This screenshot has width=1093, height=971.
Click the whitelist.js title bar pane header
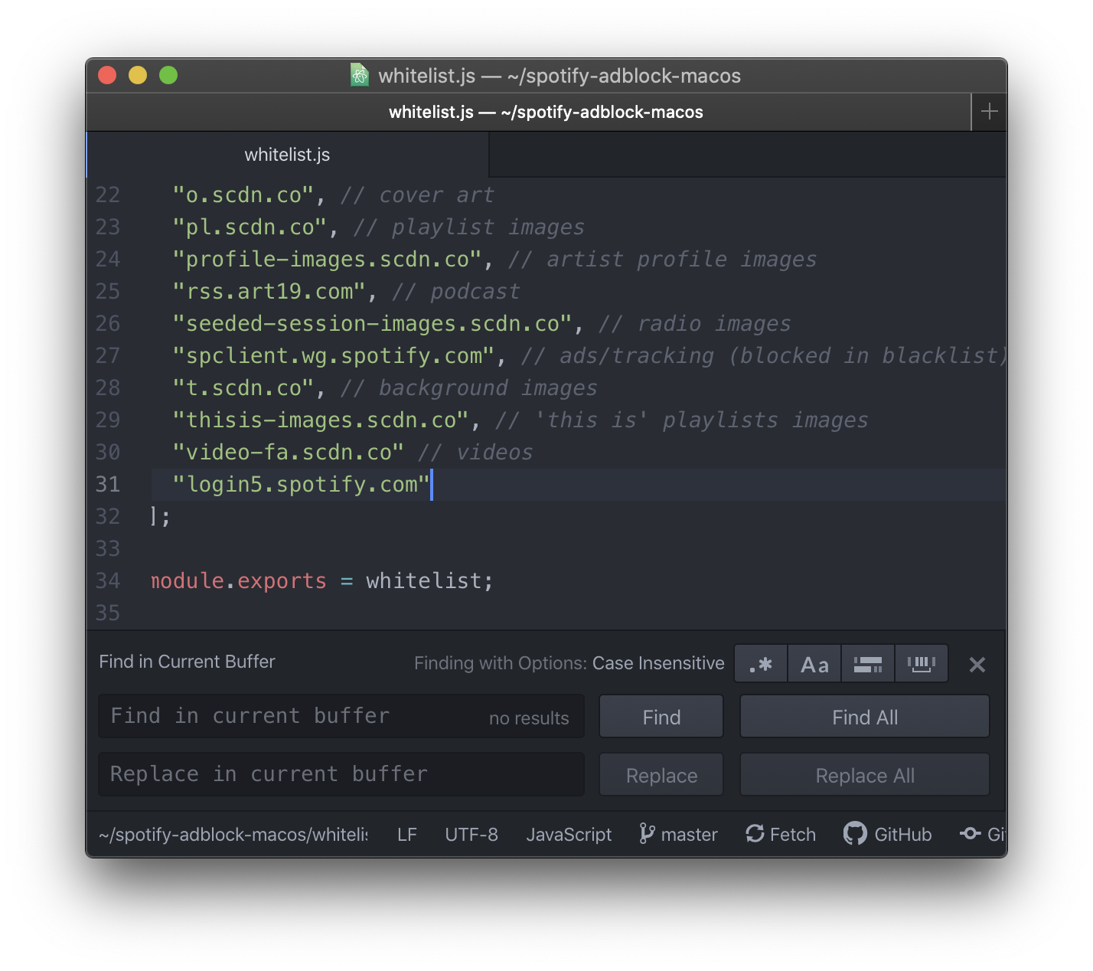pyautogui.click(x=546, y=111)
